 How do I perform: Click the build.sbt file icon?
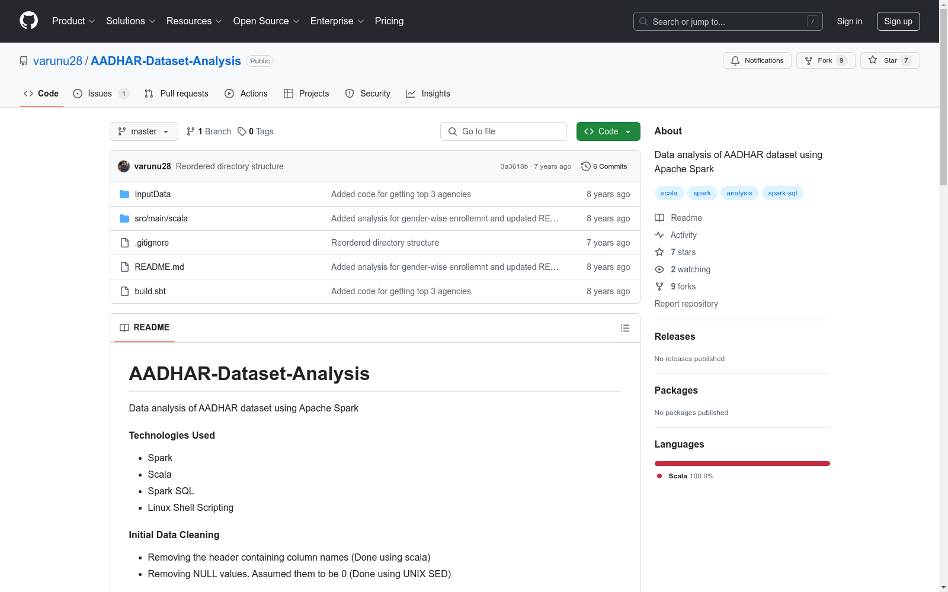tap(124, 291)
